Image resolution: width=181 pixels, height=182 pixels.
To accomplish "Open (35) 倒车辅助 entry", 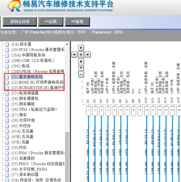I will tap(23, 104).
